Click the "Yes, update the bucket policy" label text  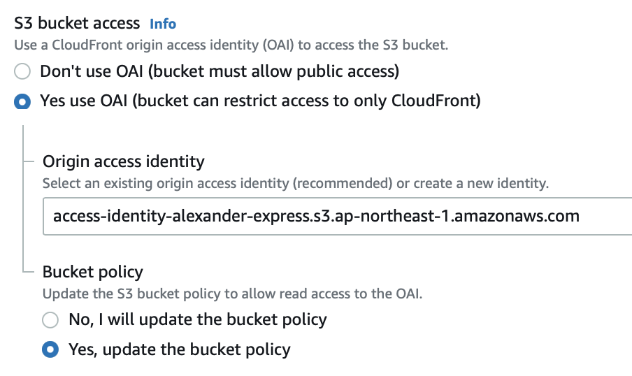tap(180, 349)
